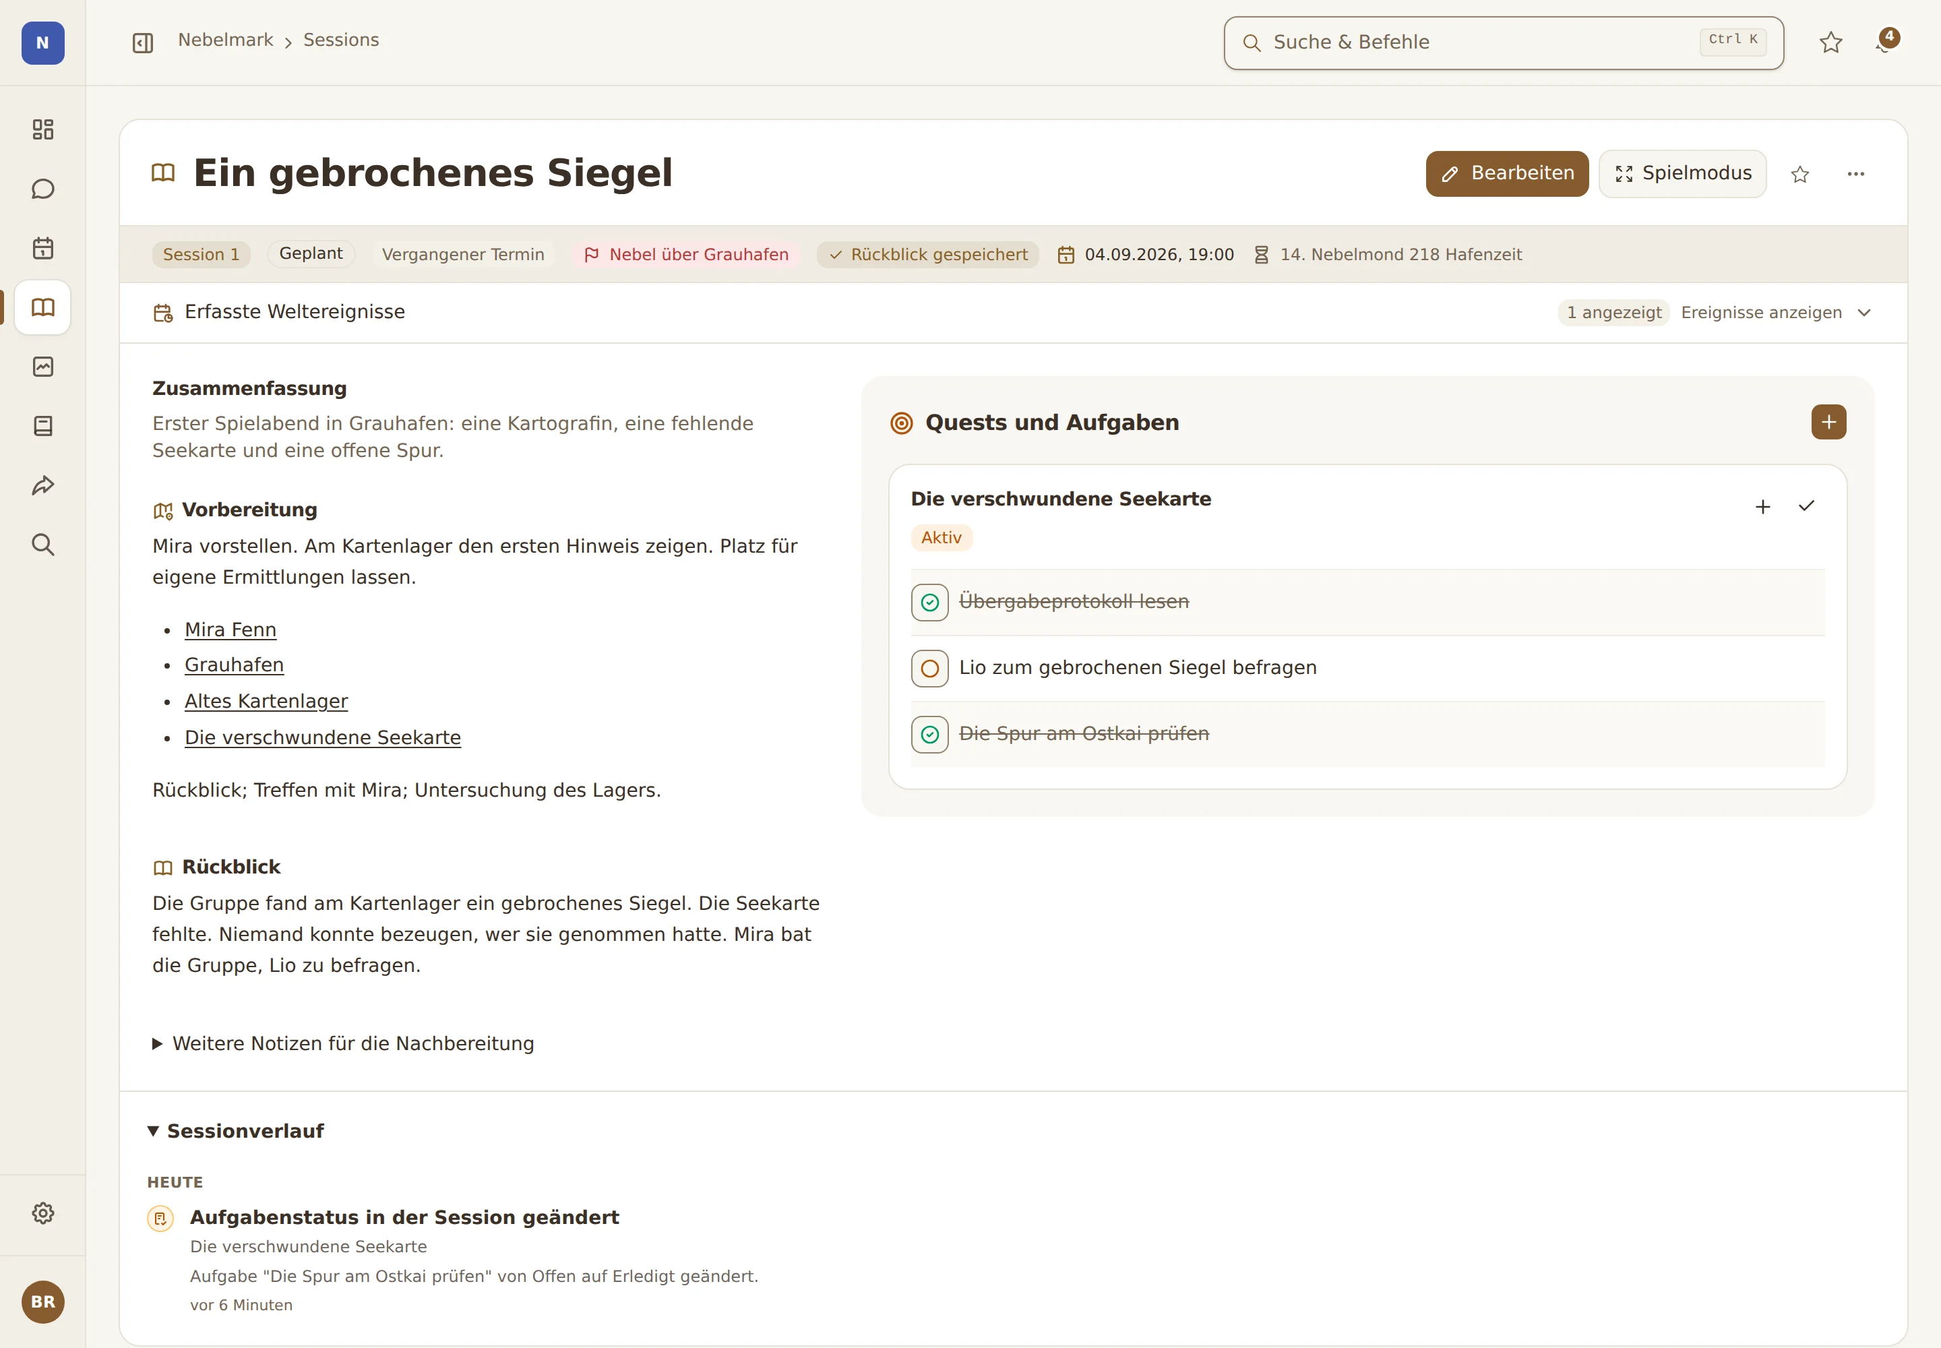1941x1348 pixels.
Task: Expand Ereignisse anzeigen dropdown
Action: [x=1777, y=313]
